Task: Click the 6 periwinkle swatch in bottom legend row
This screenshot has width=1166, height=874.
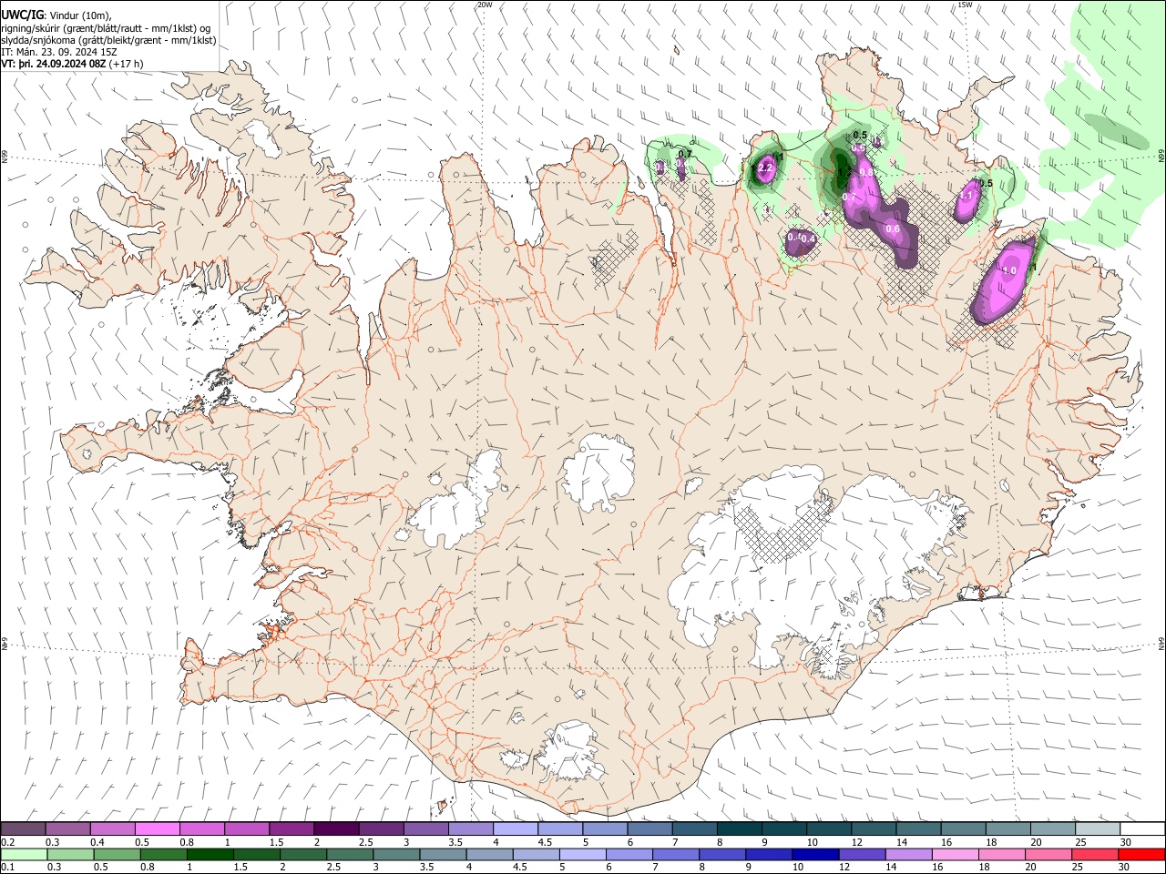Action: pos(628,855)
